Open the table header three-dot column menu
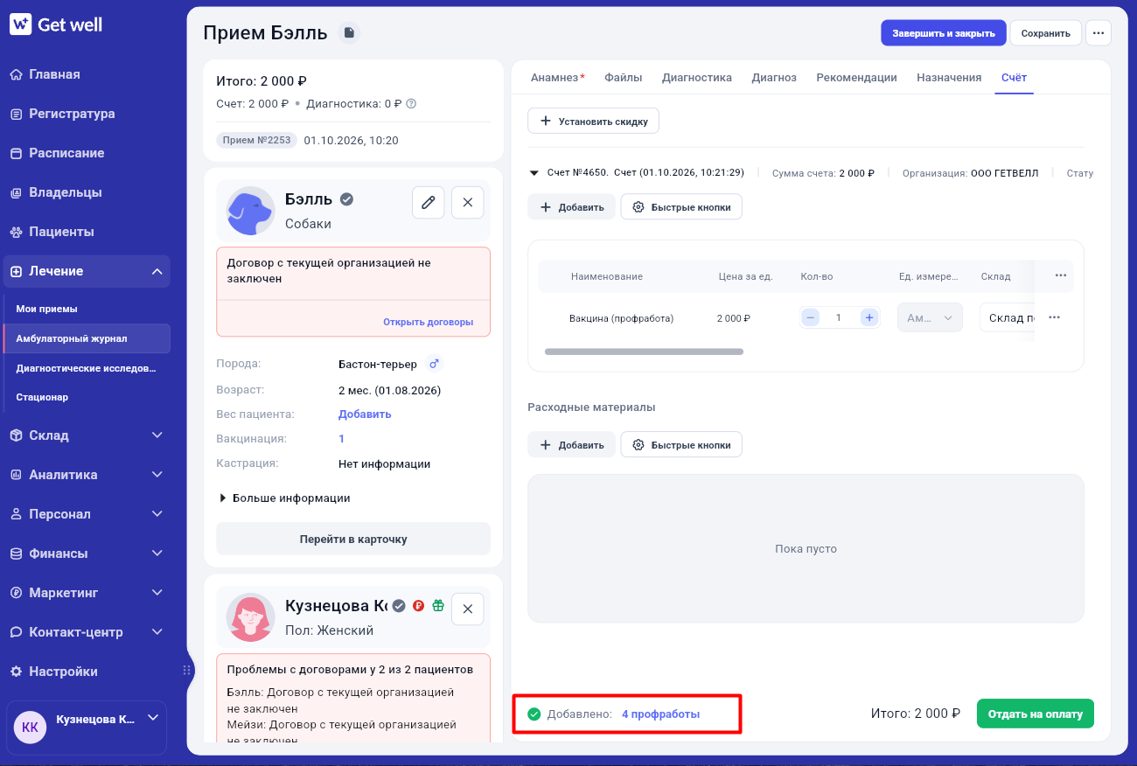This screenshot has height=766, width=1137. [1061, 275]
